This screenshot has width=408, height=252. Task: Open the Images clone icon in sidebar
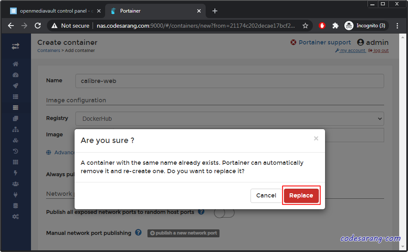pos(15,118)
